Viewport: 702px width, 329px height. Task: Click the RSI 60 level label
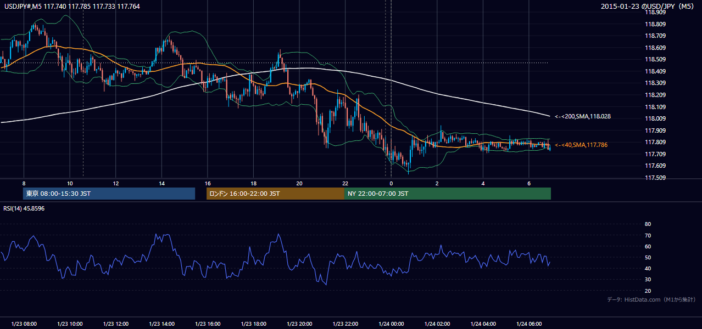click(648, 246)
